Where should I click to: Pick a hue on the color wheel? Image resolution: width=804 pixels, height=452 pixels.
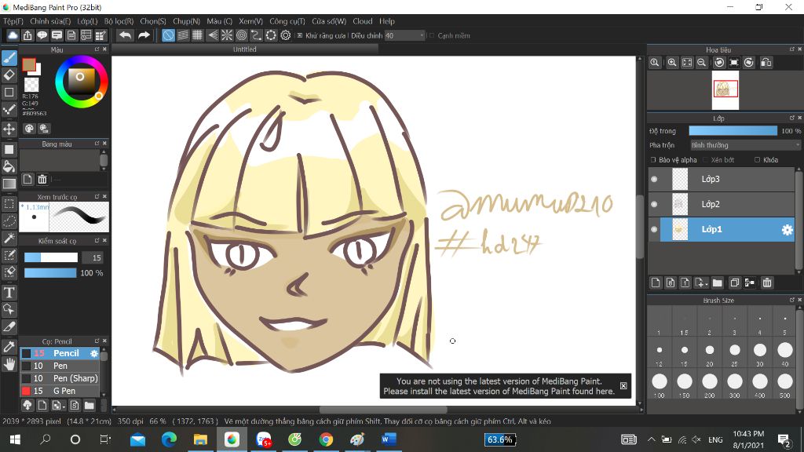(x=82, y=82)
